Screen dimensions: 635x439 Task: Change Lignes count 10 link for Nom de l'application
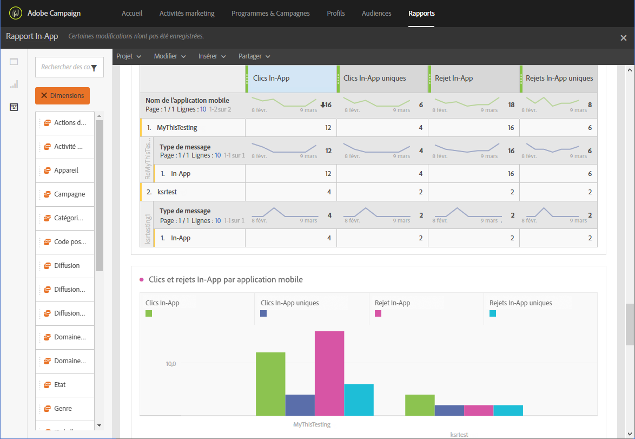203,109
